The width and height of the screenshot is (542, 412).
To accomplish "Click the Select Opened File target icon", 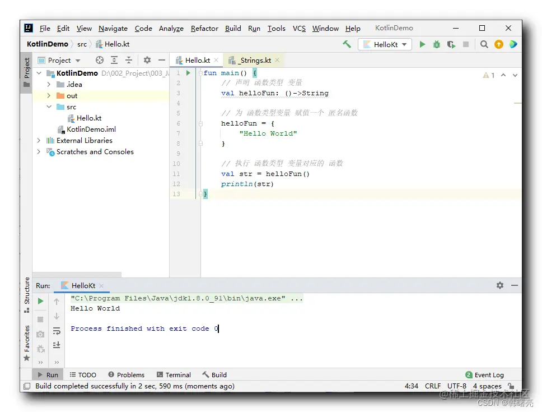I will tap(100, 60).
